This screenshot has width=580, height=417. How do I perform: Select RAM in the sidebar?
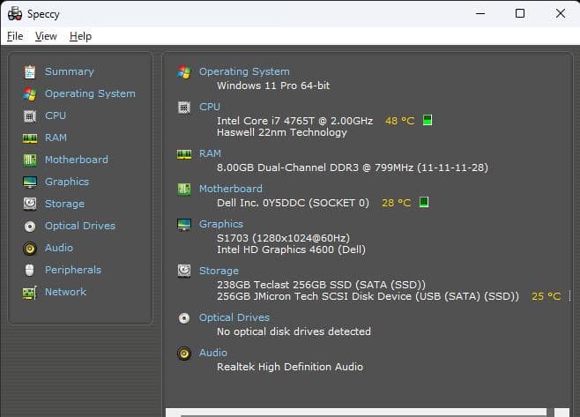pyautogui.click(x=56, y=138)
